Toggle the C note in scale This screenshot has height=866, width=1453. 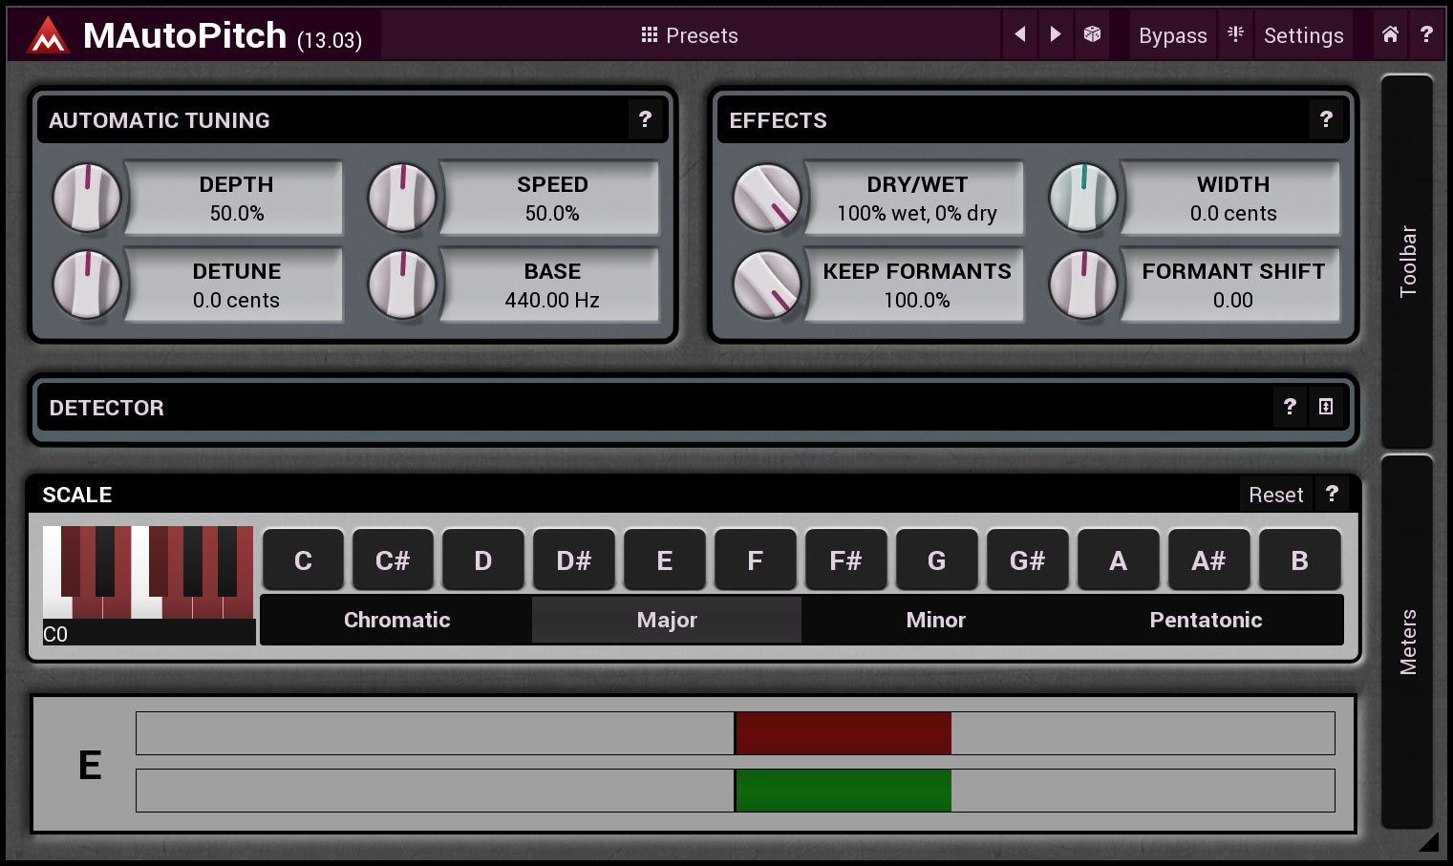(303, 560)
